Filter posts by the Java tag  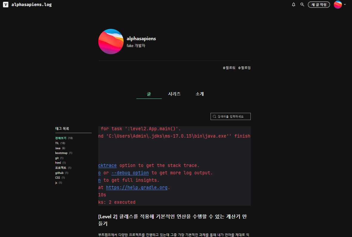click(x=58, y=148)
